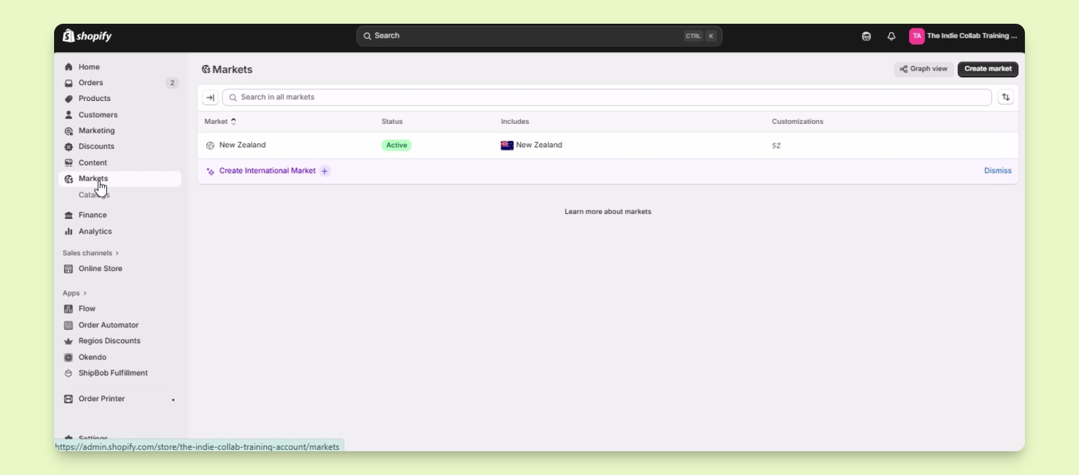Open the notifications bell
Image resolution: width=1079 pixels, height=475 pixels.
pos(892,37)
